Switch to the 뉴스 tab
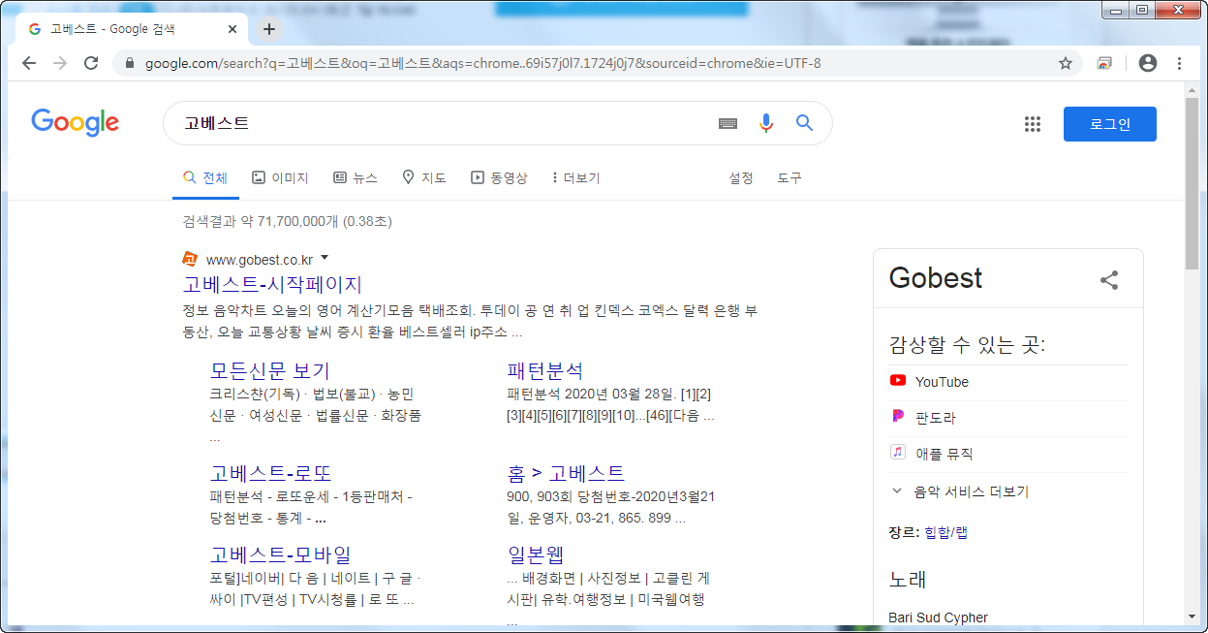Image resolution: width=1208 pixels, height=633 pixels. (x=355, y=178)
